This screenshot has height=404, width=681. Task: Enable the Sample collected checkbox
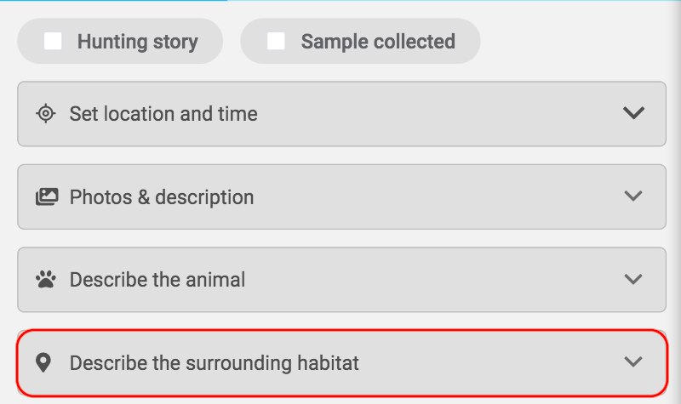(276, 41)
